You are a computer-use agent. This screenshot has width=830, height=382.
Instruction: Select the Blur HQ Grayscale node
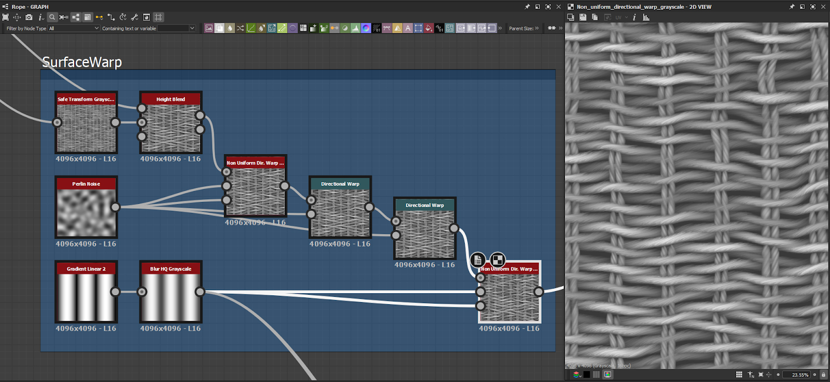click(x=171, y=292)
